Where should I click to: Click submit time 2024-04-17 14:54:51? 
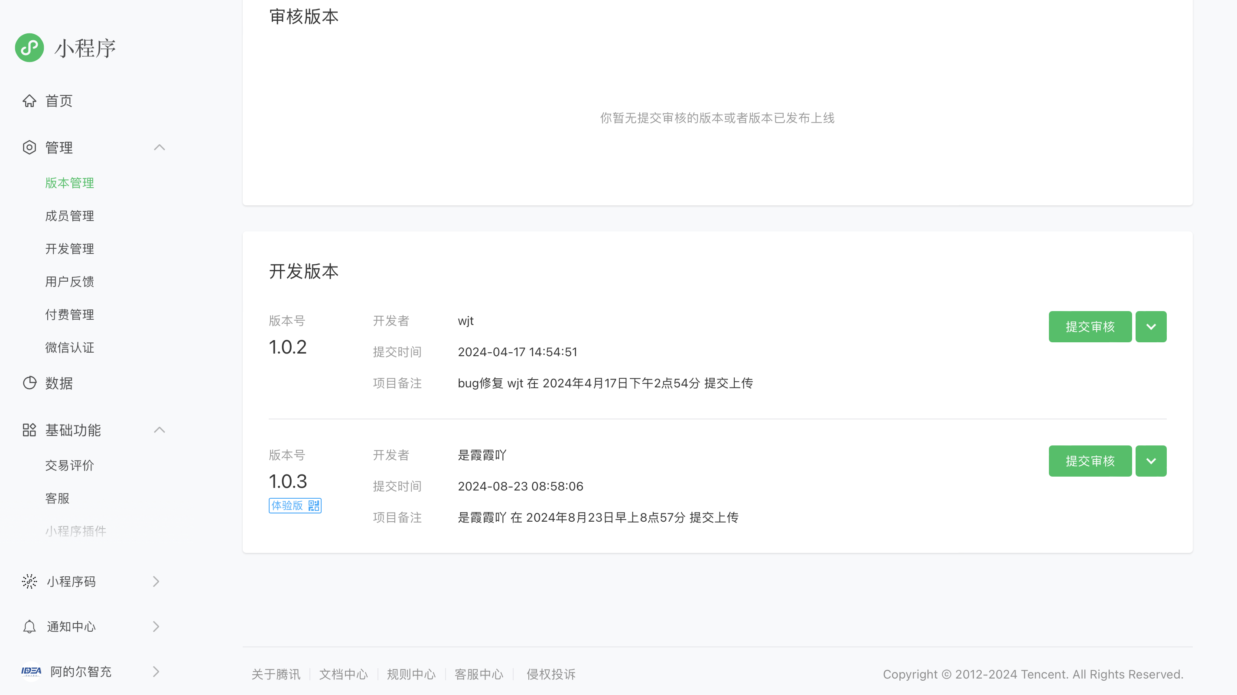(517, 352)
